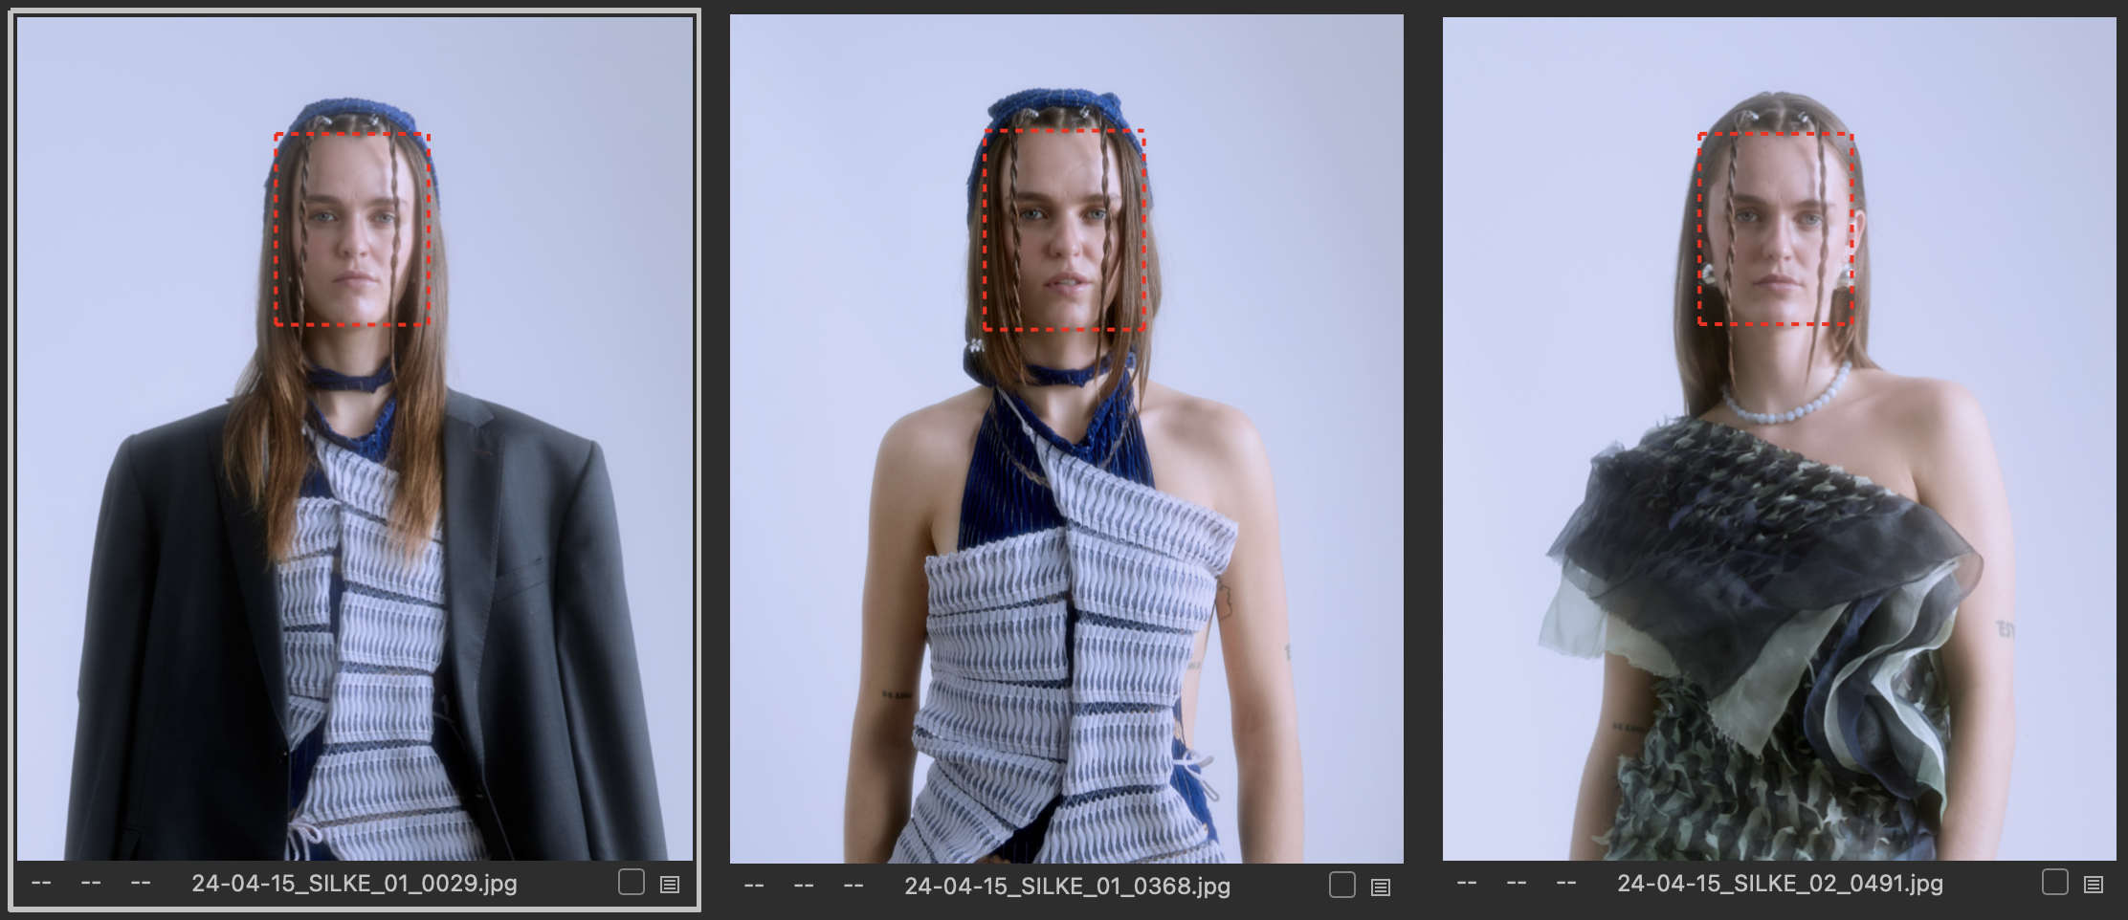This screenshot has width=2128, height=920.
Task: Check the selection checkbox for SILKE_01_0368
Action: [1341, 885]
